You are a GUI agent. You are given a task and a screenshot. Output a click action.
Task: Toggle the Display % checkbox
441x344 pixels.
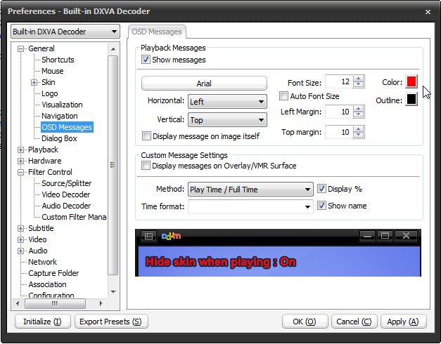click(x=321, y=189)
